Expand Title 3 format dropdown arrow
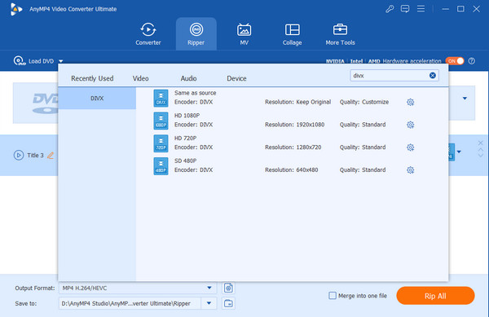The image size is (489, 317). [459, 152]
